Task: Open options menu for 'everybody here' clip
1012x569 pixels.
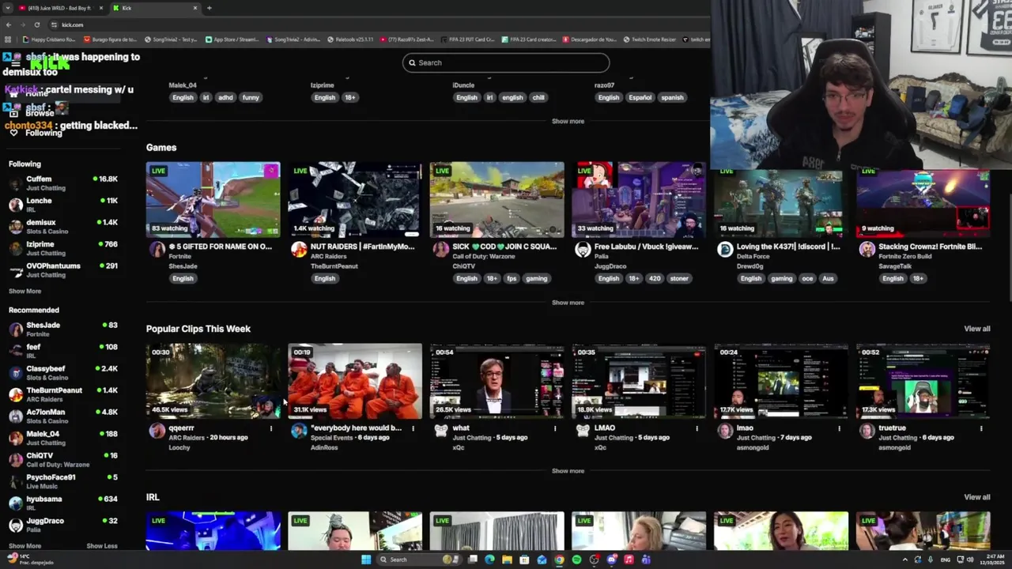Action: (413, 428)
